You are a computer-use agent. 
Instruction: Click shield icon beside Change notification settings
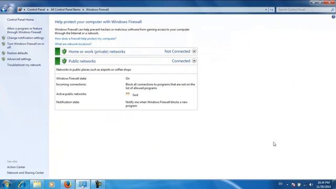point(4,38)
